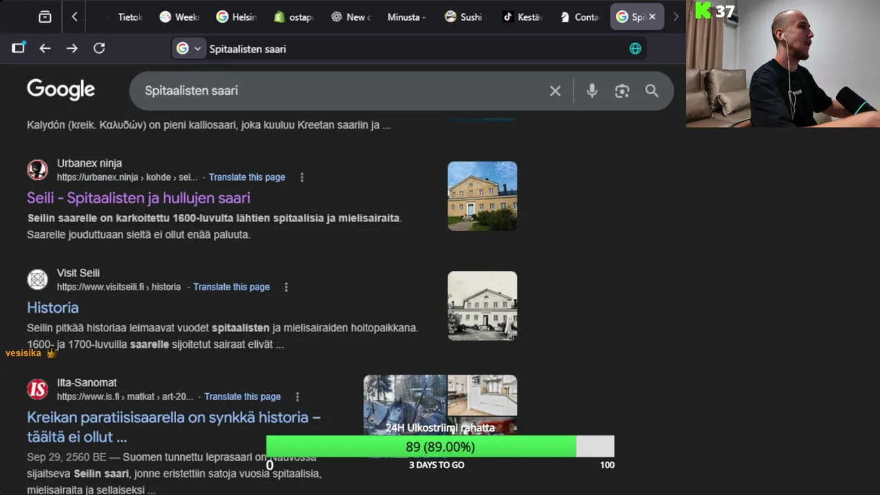Open Kreikan paratiisisaarella on synkkä historia result
880x495 pixels.
point(174,427)
